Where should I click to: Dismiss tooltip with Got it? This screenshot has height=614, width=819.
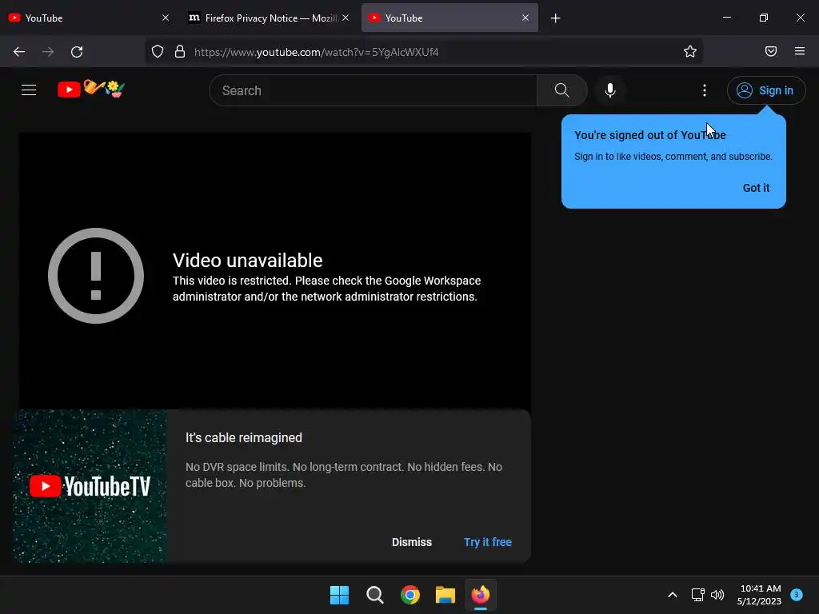pyautogui.click(x=756, y=188)
